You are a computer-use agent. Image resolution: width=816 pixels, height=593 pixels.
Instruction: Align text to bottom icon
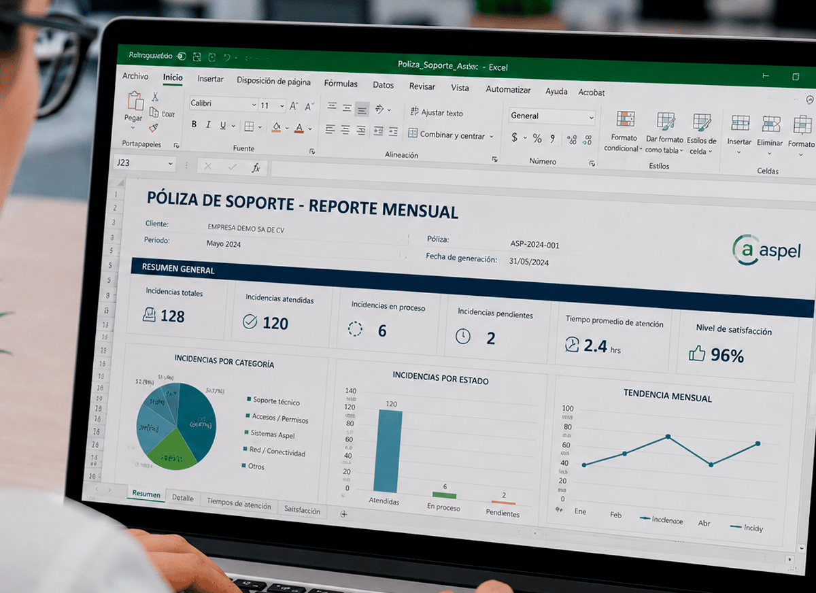(x=362, y=108)
